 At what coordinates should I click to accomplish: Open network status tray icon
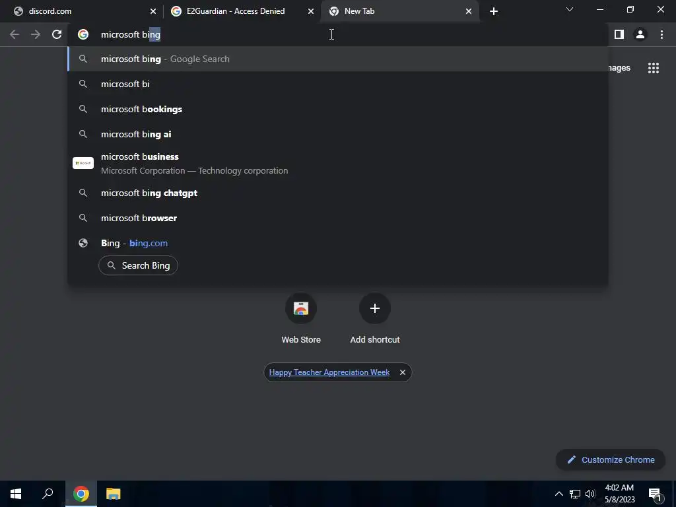[575, 494]
